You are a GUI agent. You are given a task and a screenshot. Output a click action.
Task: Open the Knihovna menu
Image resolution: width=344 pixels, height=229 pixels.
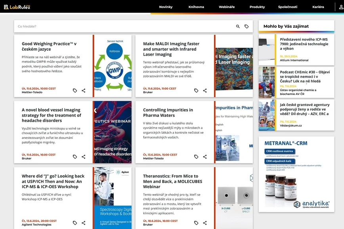[196, 7]
